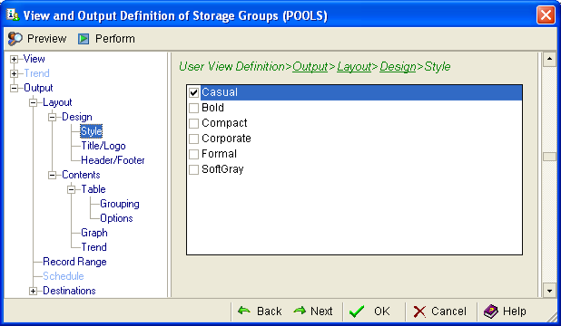Select Style in the tree
The height and width of the screenshot is (326, 561).
92,131
